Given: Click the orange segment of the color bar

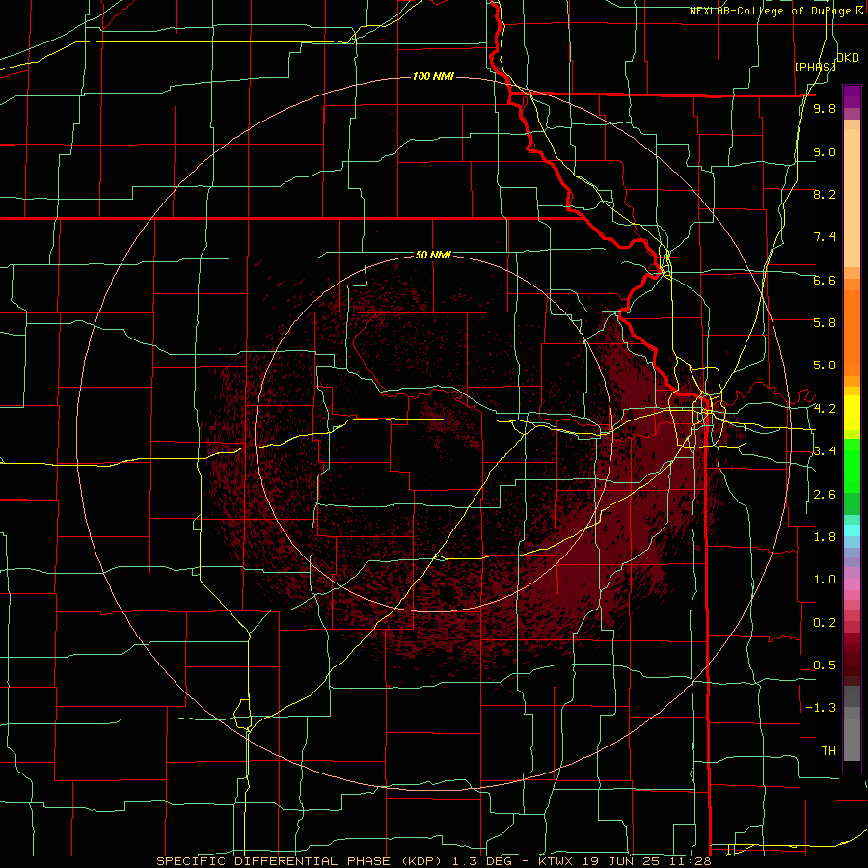Looking at the screenshot, I should point(852,334).
